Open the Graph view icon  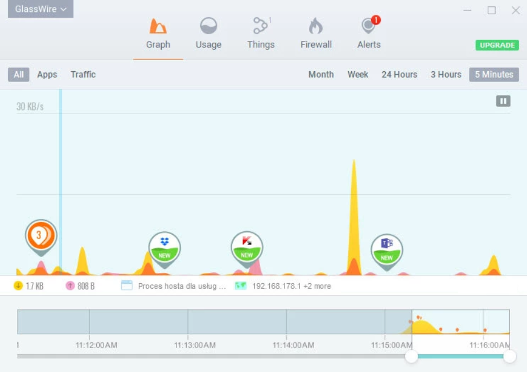pos(158,27)
